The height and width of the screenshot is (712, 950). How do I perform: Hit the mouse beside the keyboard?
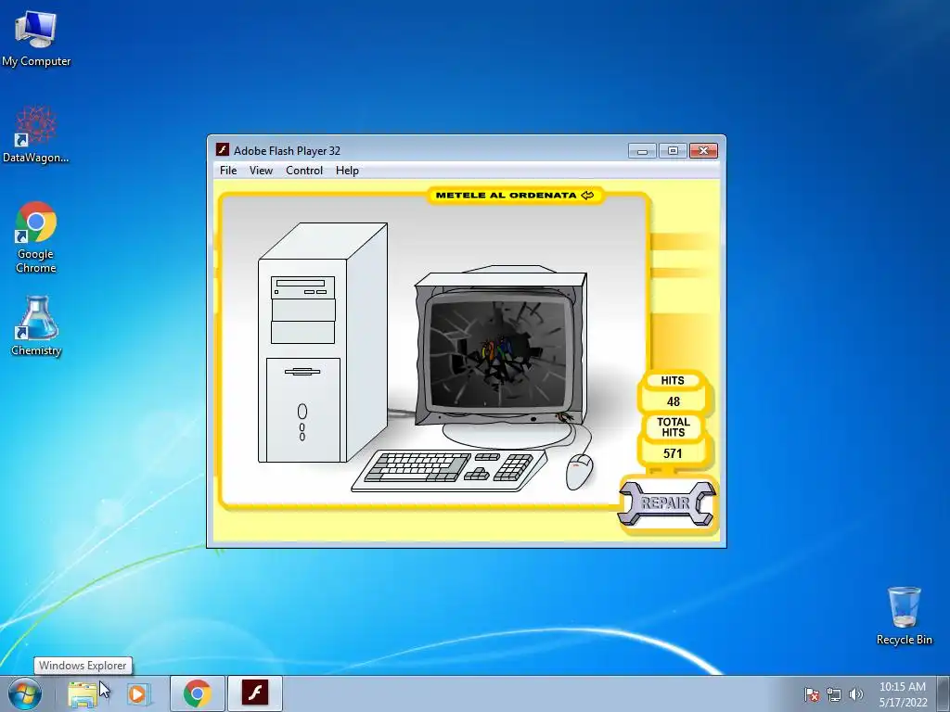point(579,471)
